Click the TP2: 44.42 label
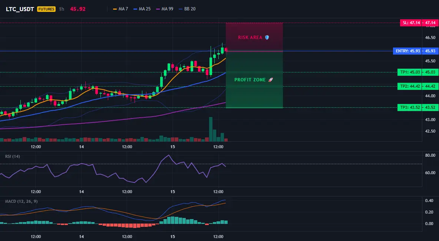This screenshot has width=439, height=241. [x=410, y=86]
